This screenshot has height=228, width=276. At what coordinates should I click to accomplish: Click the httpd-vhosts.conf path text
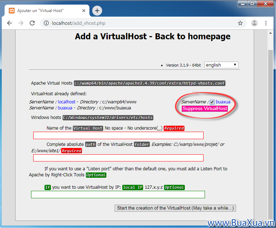click(149, 83)
